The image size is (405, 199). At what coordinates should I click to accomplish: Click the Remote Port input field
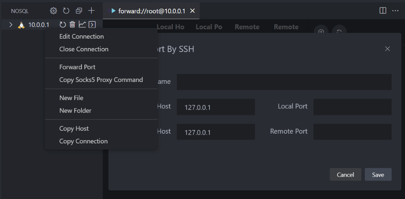tap(352, 132)
